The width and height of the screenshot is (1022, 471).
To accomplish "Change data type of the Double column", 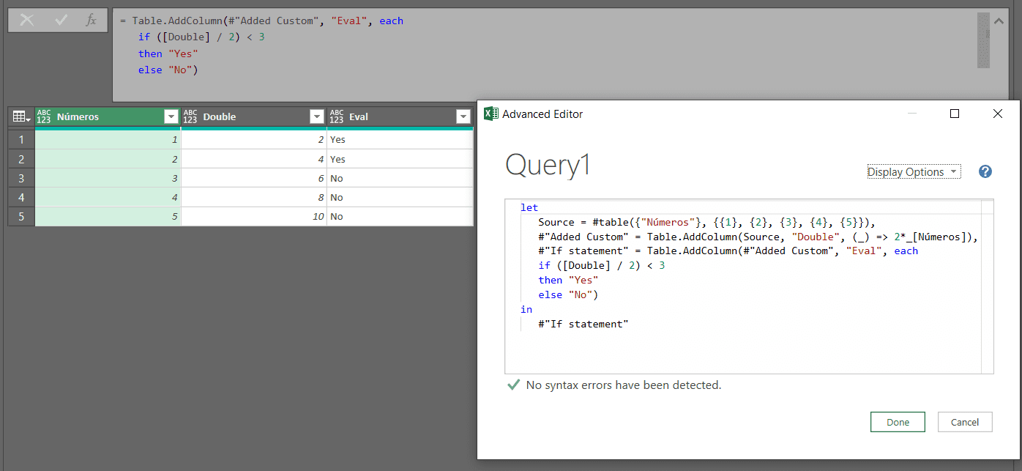I will coord(190,116).
